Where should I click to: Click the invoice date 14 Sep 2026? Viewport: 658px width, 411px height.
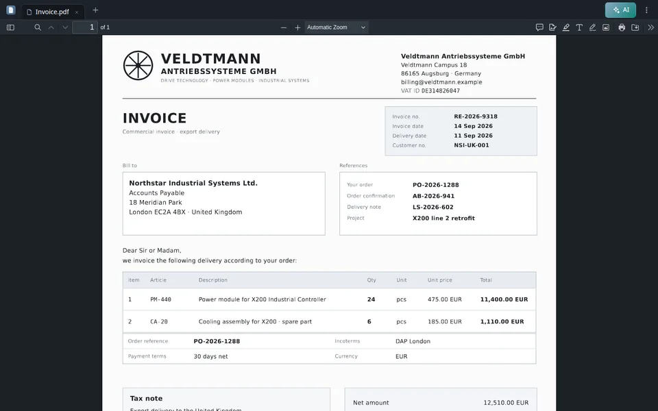coord(474,126)
